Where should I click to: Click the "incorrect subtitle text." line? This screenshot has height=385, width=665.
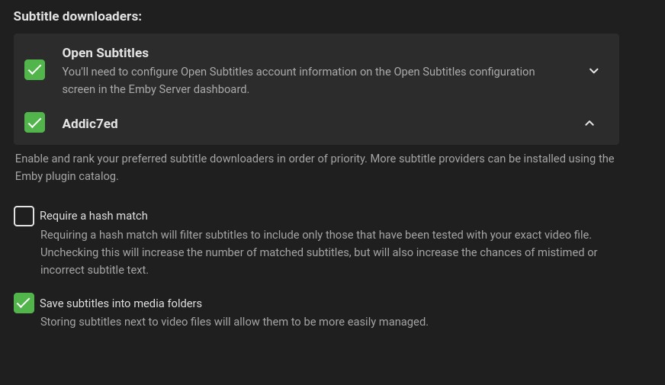(x=95, y=270)
